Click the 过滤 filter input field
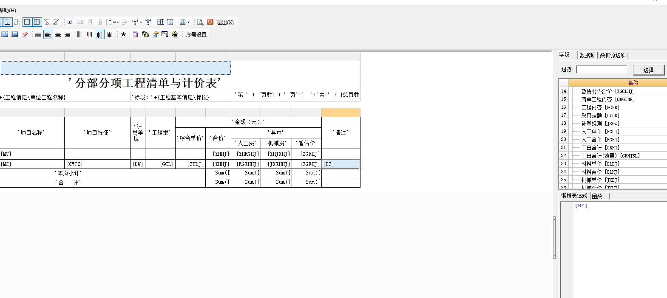The image size is (667, 298). [602, 69]
